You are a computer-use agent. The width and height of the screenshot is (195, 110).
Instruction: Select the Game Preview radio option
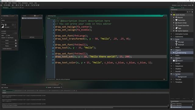(x=52, y=87)
